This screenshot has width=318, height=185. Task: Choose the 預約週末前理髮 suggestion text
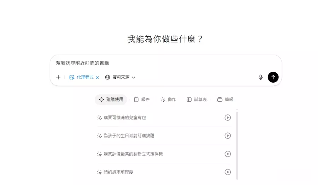[118, 172]
